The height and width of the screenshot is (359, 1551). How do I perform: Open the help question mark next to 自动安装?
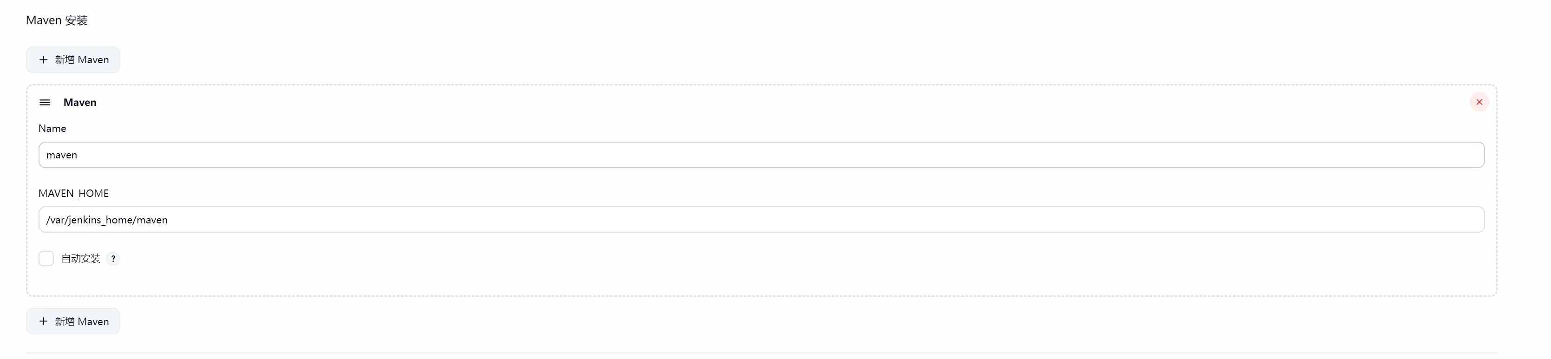(x=113, y=258)
